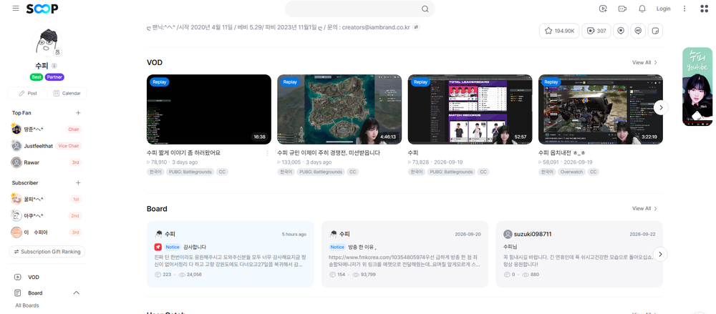Open Board in sidebar menu
716x314 pixels.
coord(35,293)
